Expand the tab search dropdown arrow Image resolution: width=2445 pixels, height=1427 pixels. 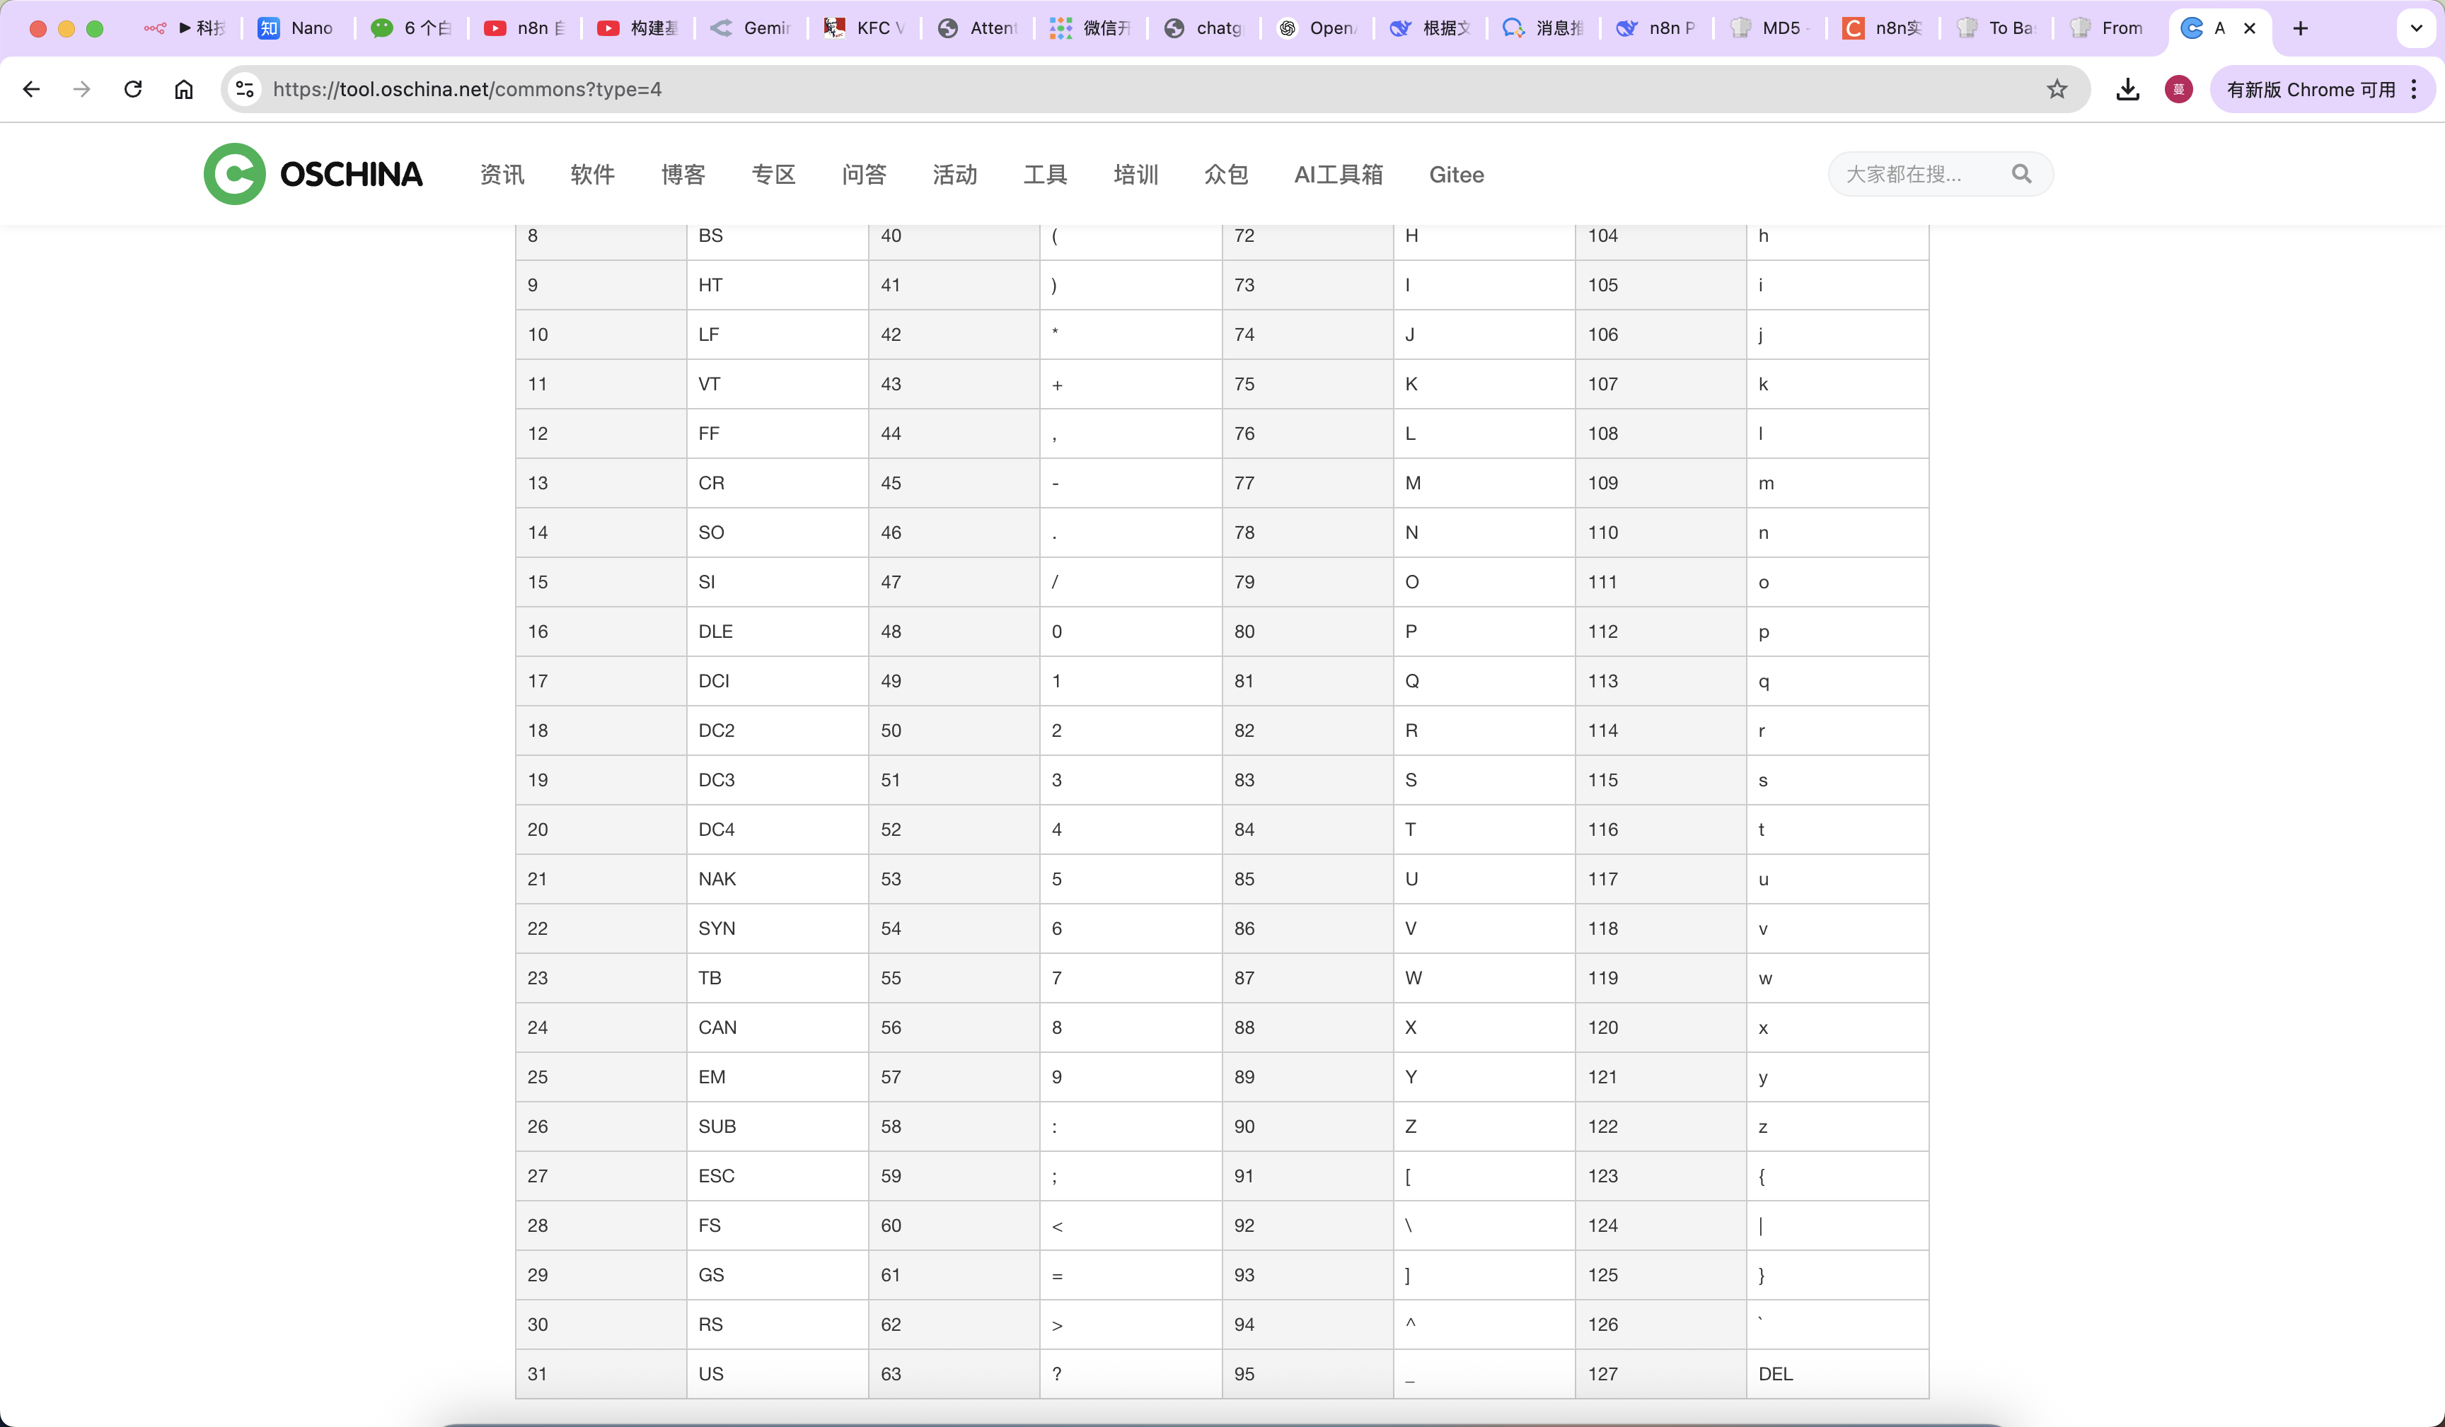(x=2416, y=28)
